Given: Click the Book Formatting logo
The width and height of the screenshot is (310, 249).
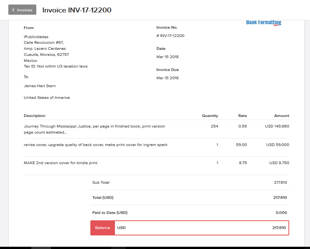Looking at the screenshot, I should coord(263,23).
